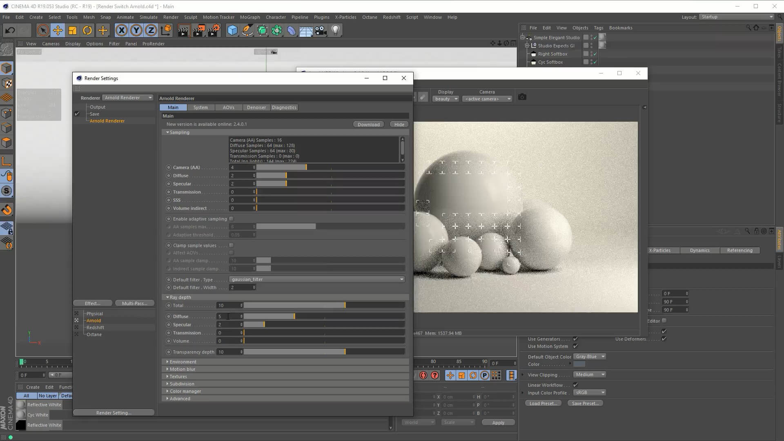Select the Reflective White material thumbnail
This screenshot has width=784, height=441.
click(x=21, y=405)
